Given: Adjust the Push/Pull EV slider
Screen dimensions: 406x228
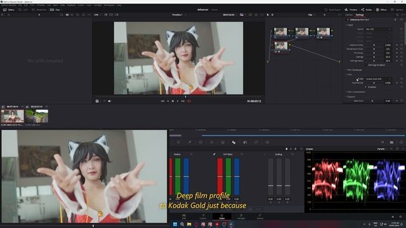Looking at the screenshot, I should tap(374, 83).
